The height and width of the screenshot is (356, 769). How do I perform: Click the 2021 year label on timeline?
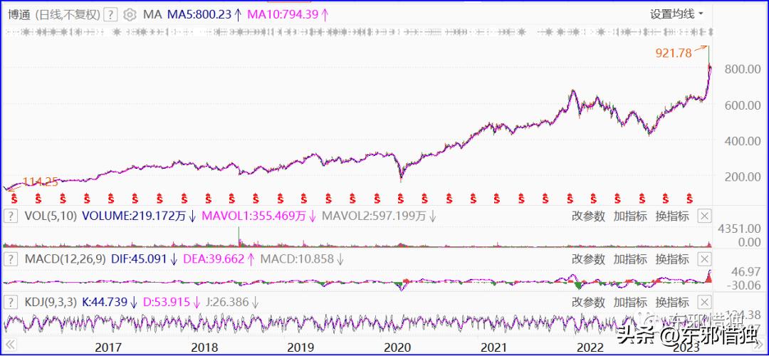pos(494,347)
